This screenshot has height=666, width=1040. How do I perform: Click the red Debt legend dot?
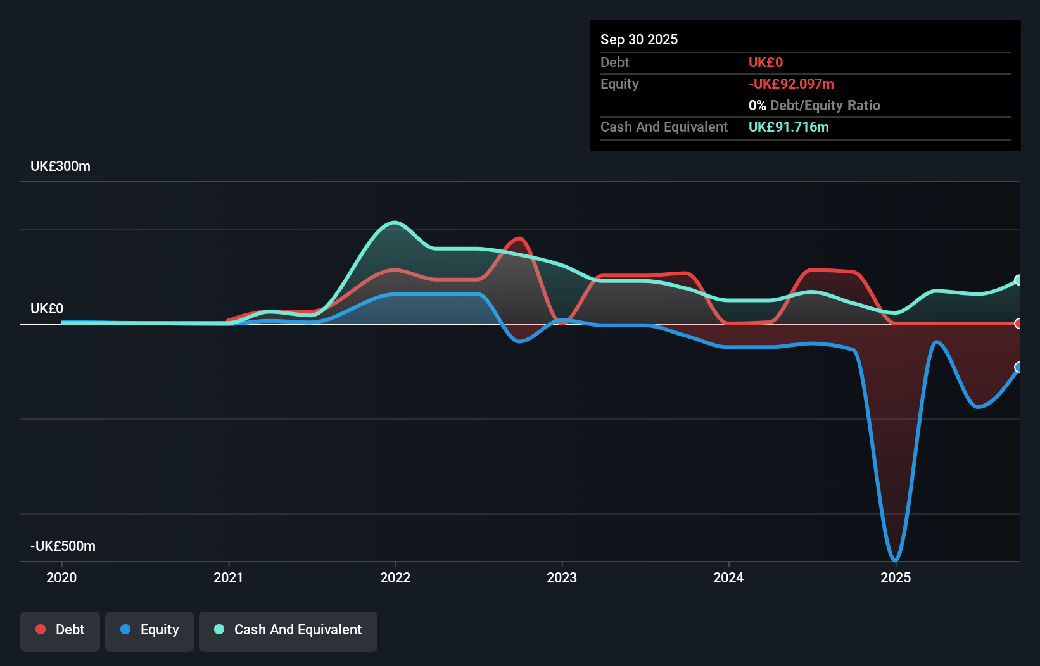click(41, 629)
